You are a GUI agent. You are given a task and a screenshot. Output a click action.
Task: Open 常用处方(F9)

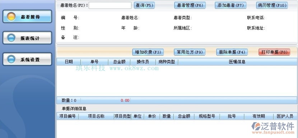point(190,52)
